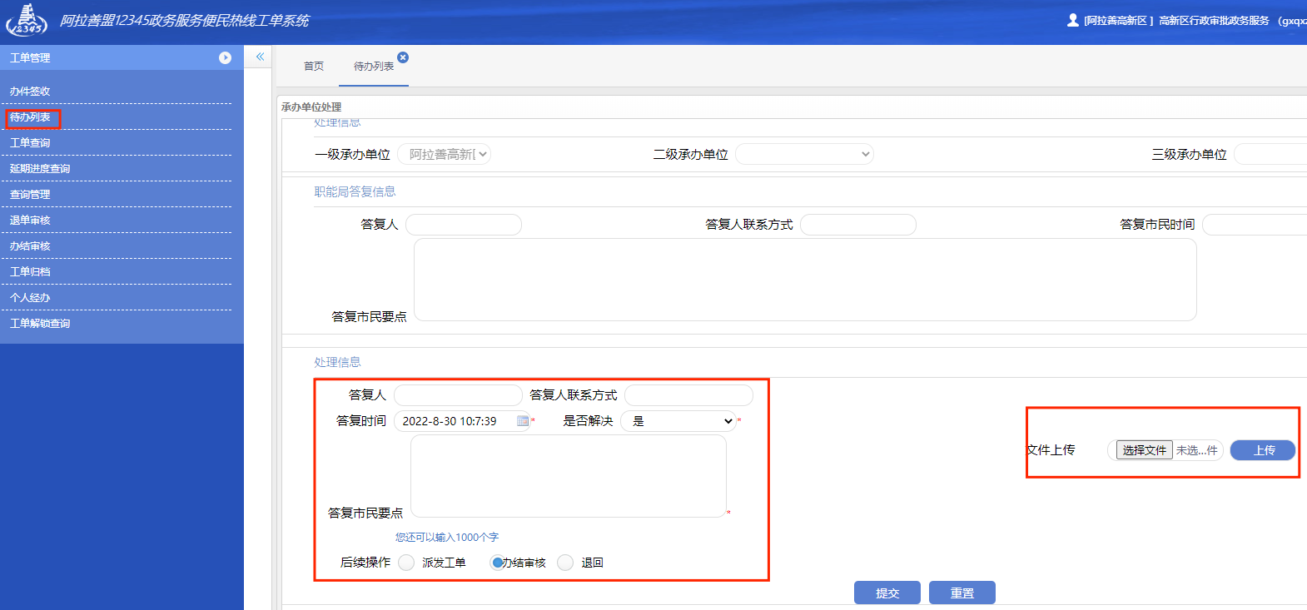
Task: Click the 选择文件 button
Action: [1144, 450]
